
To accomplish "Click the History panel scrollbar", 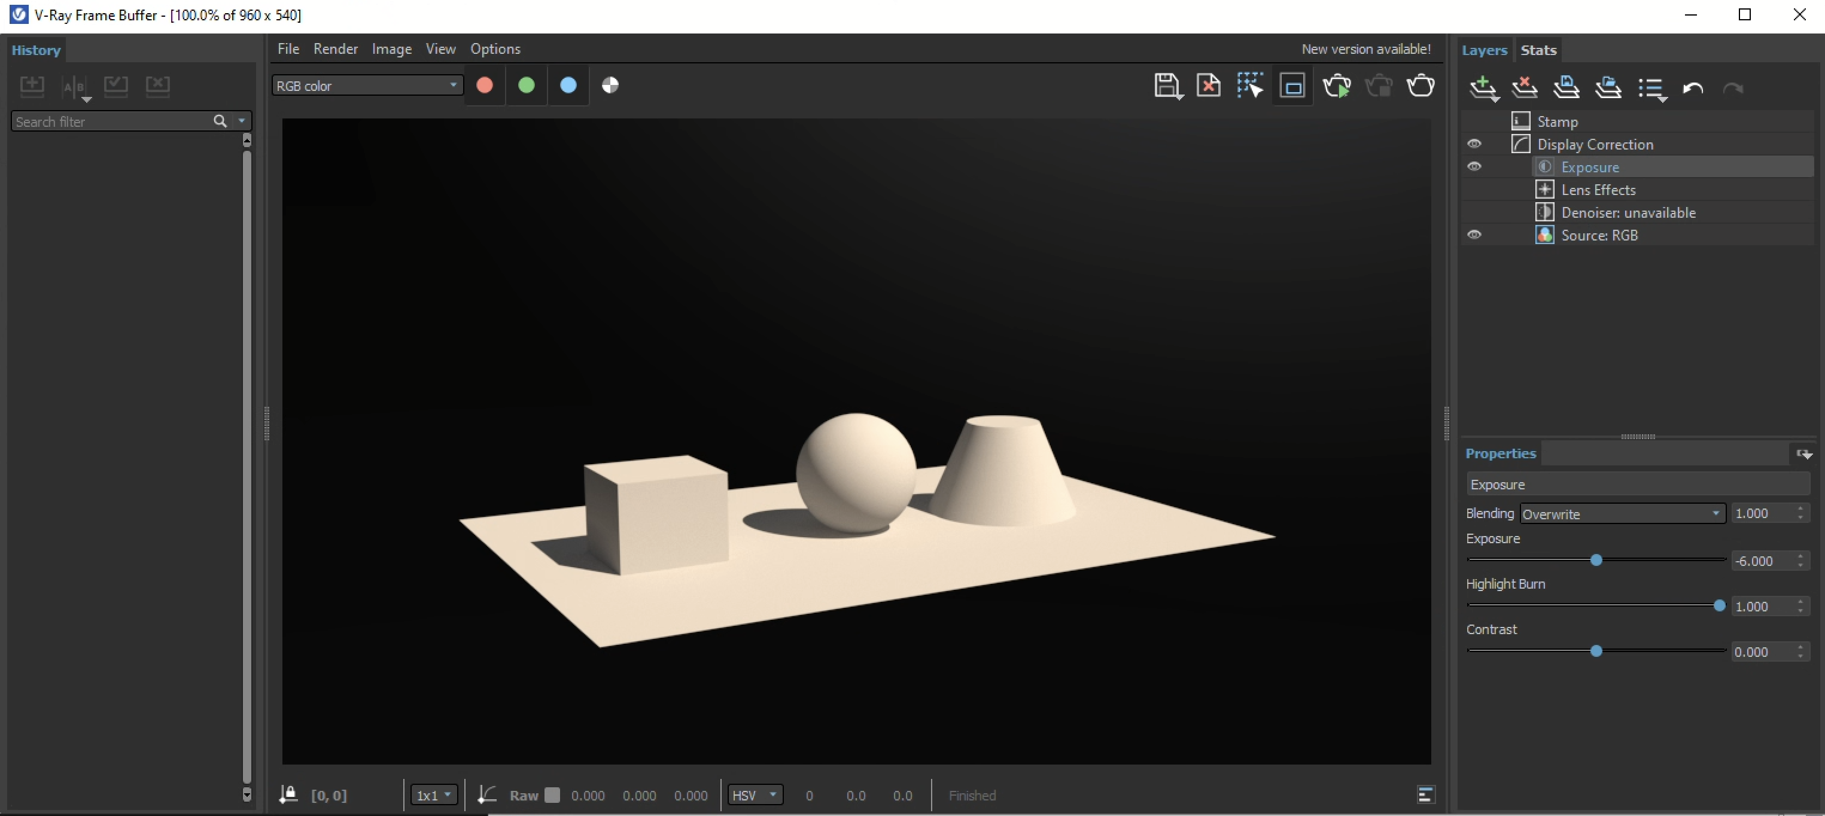I will click(247, 467).
